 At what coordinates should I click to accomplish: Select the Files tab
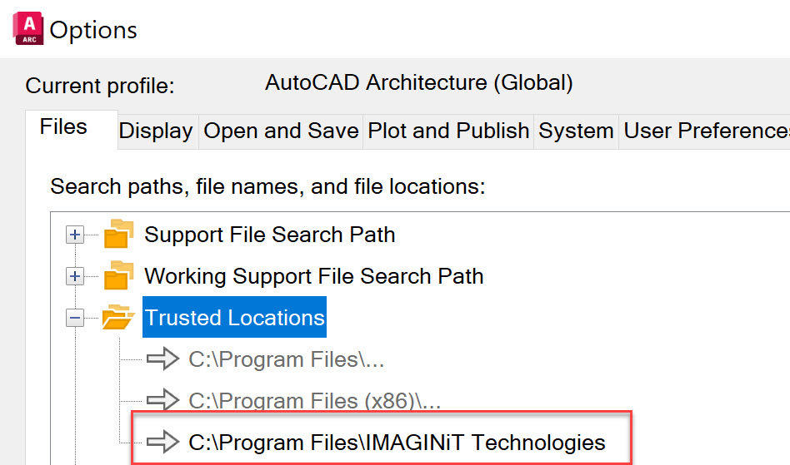(x=63, y=127)
